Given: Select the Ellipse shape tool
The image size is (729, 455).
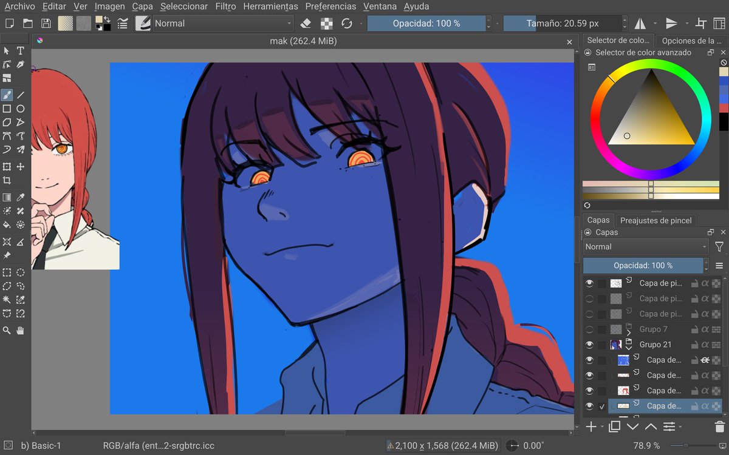Looking at the screenshot, I should tap(20, 109).
